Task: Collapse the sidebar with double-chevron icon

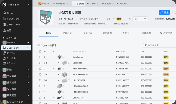Action: click(x=29, y=5)
